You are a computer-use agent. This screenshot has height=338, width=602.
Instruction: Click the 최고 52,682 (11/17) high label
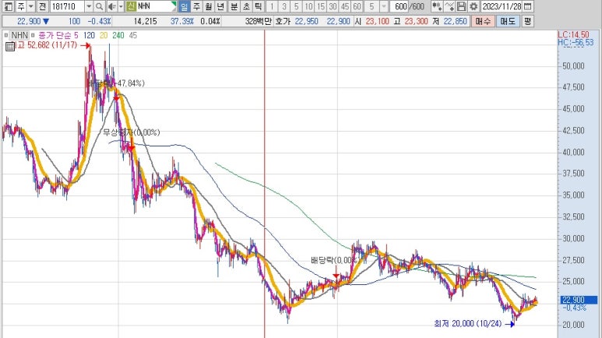[x=47, y=45]
